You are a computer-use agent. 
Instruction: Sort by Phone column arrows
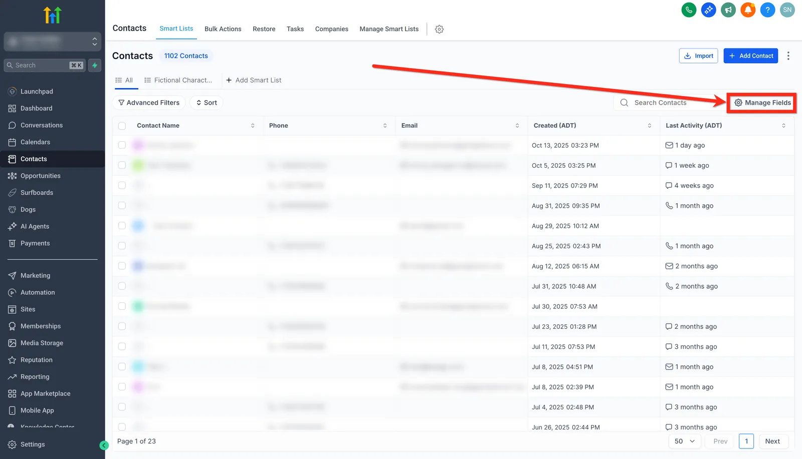(385, 126)
